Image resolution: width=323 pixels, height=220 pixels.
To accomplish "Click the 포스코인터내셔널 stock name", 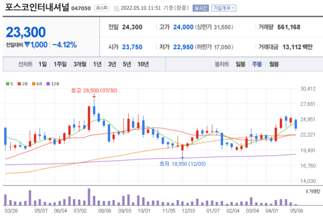I will click(x=37, y=7).
